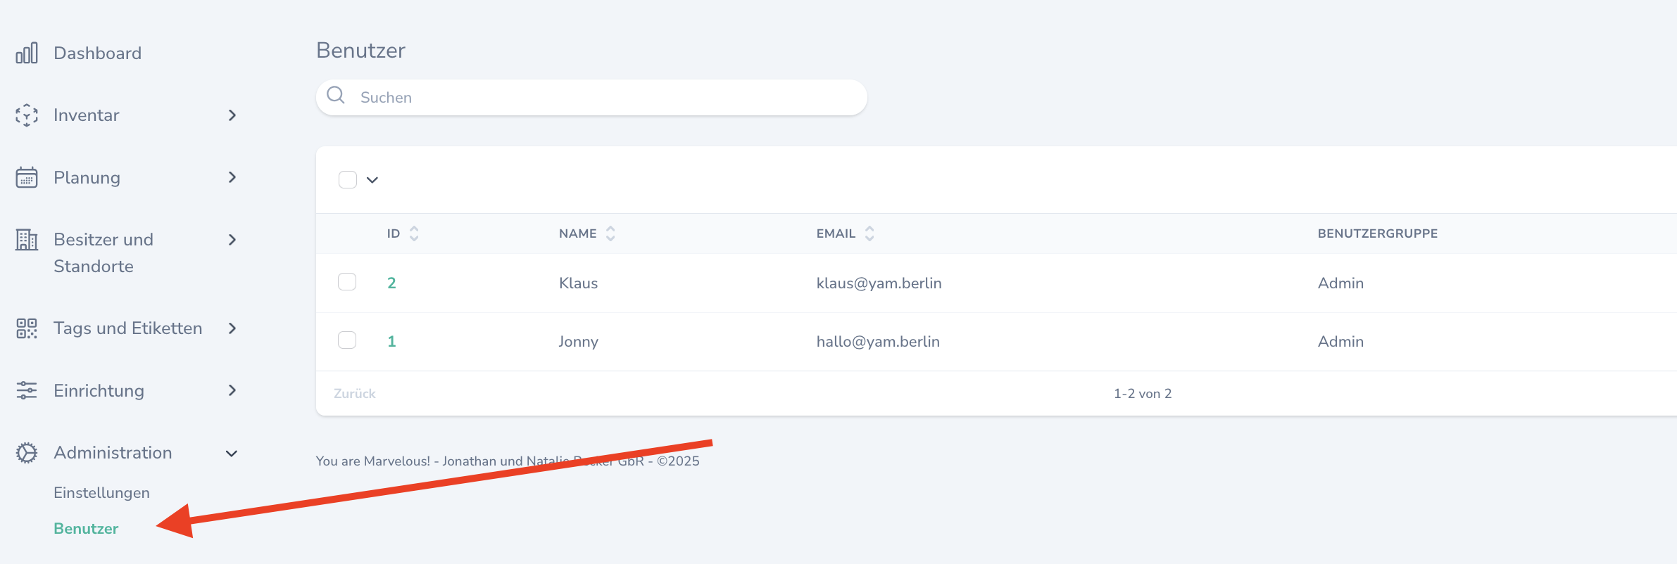Collapse the Administration section chevron
The image size is (1677, 564).
[x=232, y=454]
